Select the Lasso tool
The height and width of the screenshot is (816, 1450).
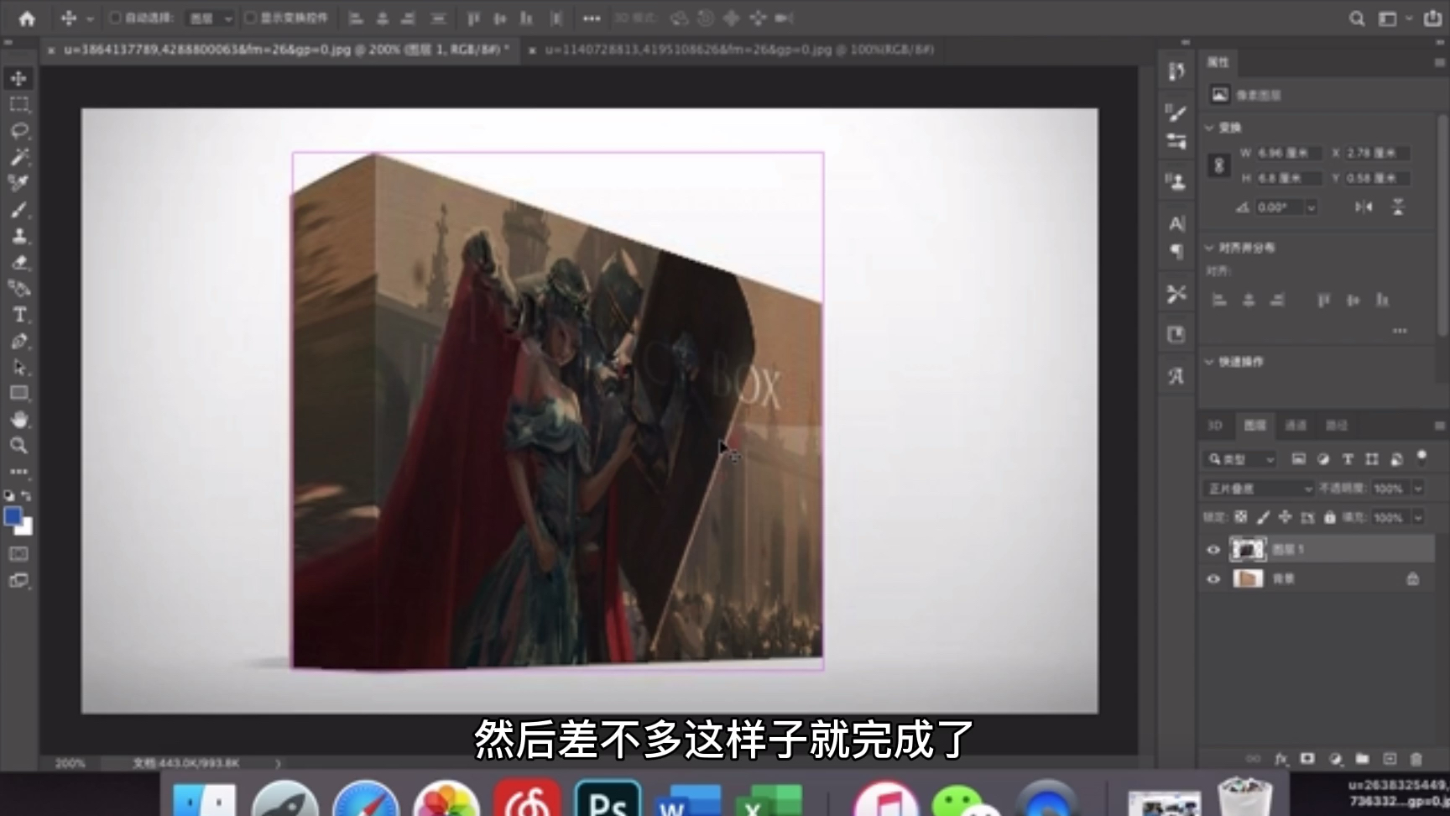click(x=18, y=131)
